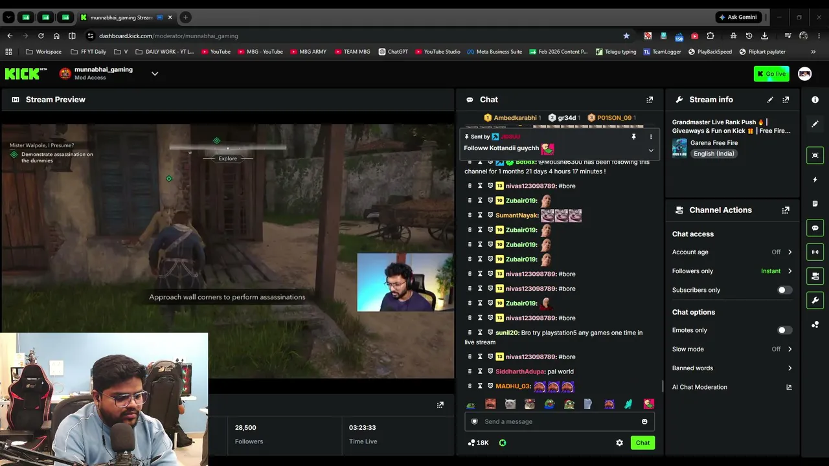Unpin the pinned chat message
The height and width of the screenshot is (466, 829).
pos(633,137)
